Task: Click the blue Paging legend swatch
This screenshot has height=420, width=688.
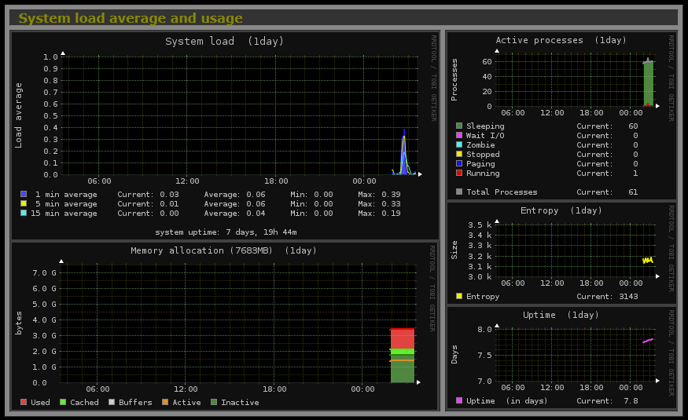Action: [x=459, y=163]
